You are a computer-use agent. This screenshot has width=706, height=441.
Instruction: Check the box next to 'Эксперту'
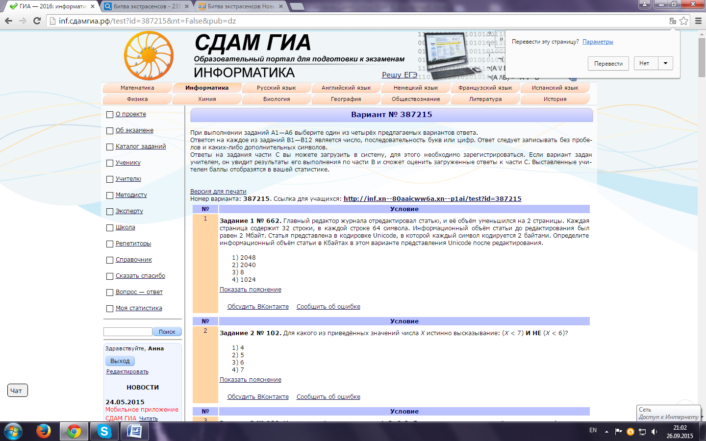[110, 212]
